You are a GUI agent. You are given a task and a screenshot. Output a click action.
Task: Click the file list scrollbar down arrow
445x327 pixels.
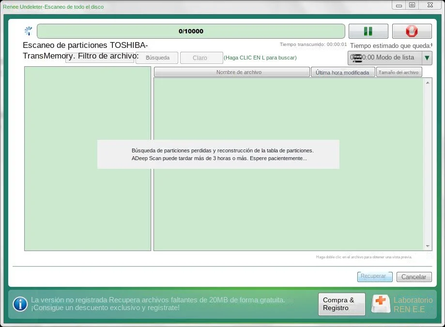pyautogui.click(x=428, y=246)
